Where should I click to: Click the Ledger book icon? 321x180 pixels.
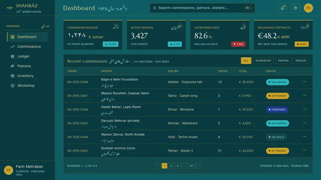pyautogui.click(x=12, y=56)
